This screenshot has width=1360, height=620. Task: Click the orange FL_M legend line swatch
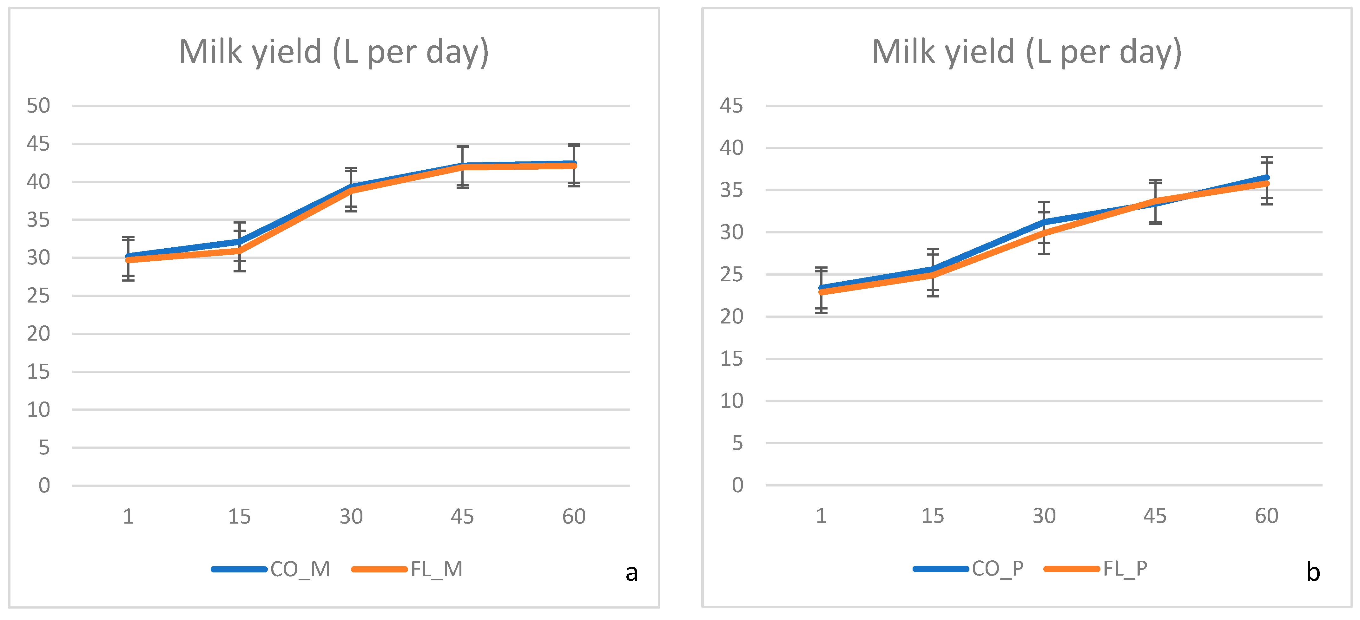(379, 569)
